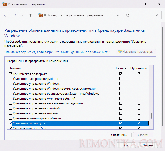Minimize the Разрешенные программы window
This screenshot has width=165, height=151.
[x=135, y=4]
